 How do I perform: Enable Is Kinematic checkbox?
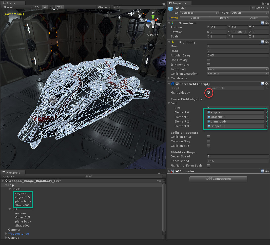pyautogui.click(x=208, y=65)
